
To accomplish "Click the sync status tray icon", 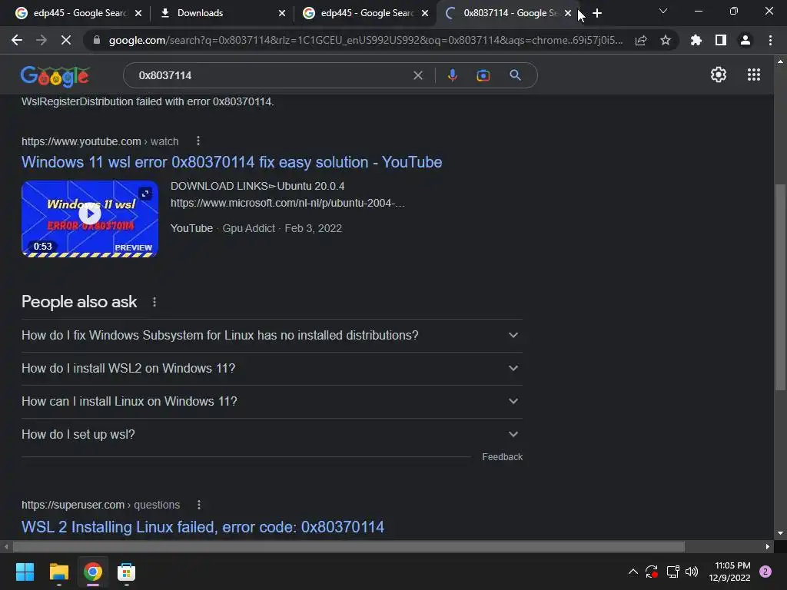I will 652,572.
